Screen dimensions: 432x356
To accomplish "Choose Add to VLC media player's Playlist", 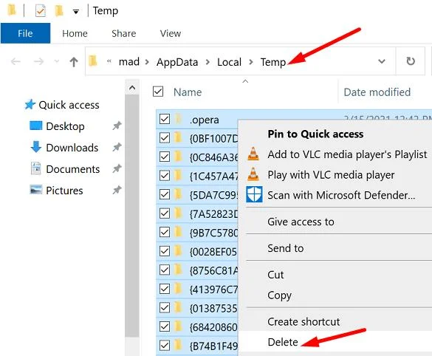I will pos(347,154).
